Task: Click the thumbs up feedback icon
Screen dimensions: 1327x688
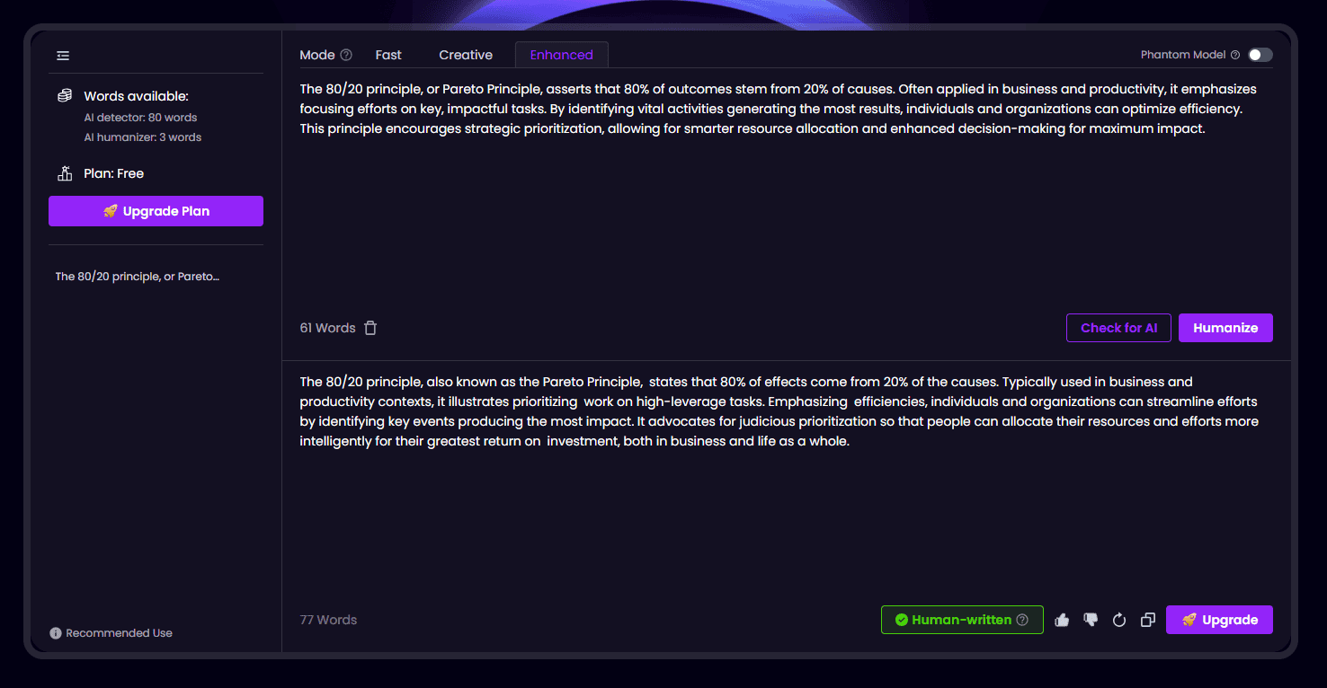Action: [x=1062, y=620]
